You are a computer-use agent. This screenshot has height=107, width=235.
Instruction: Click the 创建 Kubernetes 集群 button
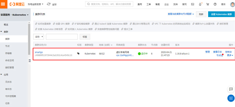pos(221,14)
